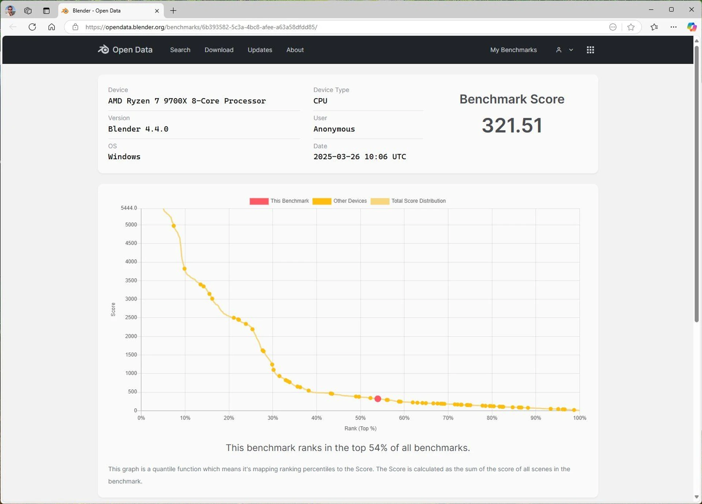The image size is (702, 504).
Task: Close the Blender - Open Data tab
Action: [x=157, y=11]
